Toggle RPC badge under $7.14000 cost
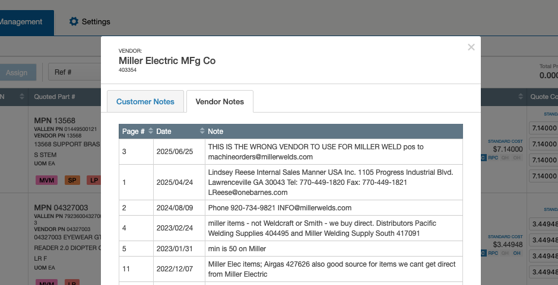The width and height of the screenshot is (558, 285). point(493,158)
